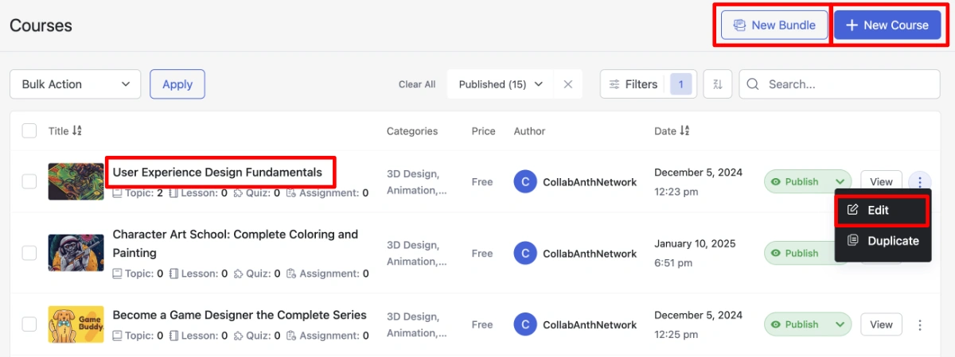This screenshot has width=955, height=357.
Task: Tick the select-all checkbox in header
Action: click(29, 131)
